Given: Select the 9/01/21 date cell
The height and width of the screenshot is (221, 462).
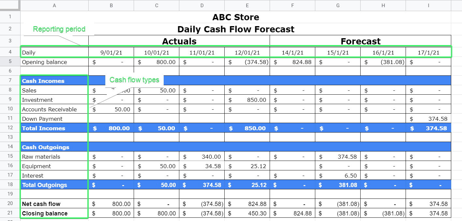Looking at the screenshot, I should 111,53.
